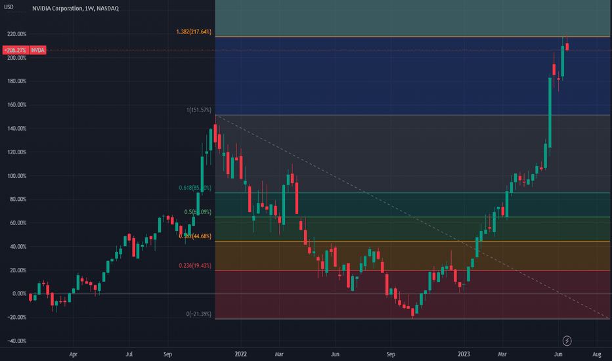Click the tall green candle rising past 180%
The height and width of the screenshot is (361, 612).
(x=550, y=112)
